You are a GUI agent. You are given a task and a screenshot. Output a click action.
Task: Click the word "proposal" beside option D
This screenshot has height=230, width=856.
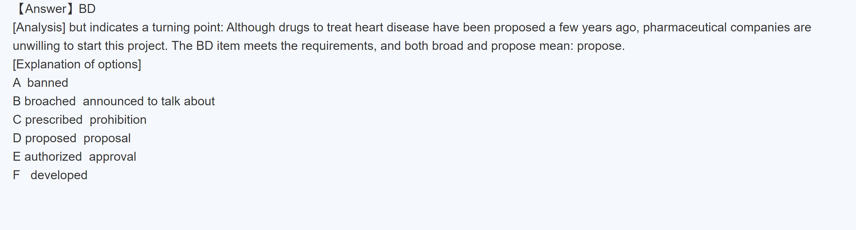click(107, 138)
